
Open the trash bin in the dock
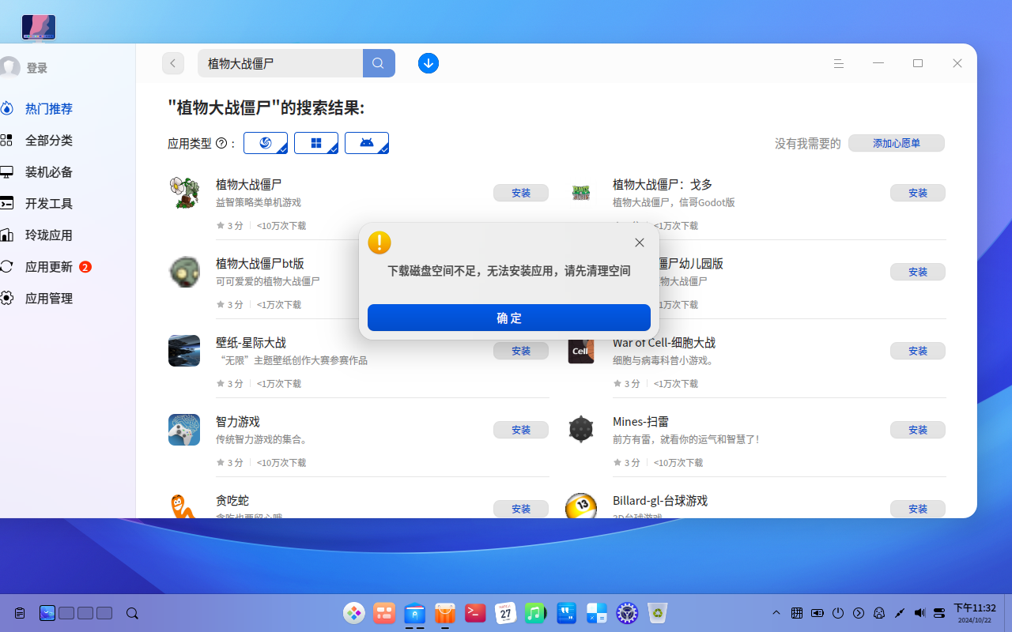[657, 612]
